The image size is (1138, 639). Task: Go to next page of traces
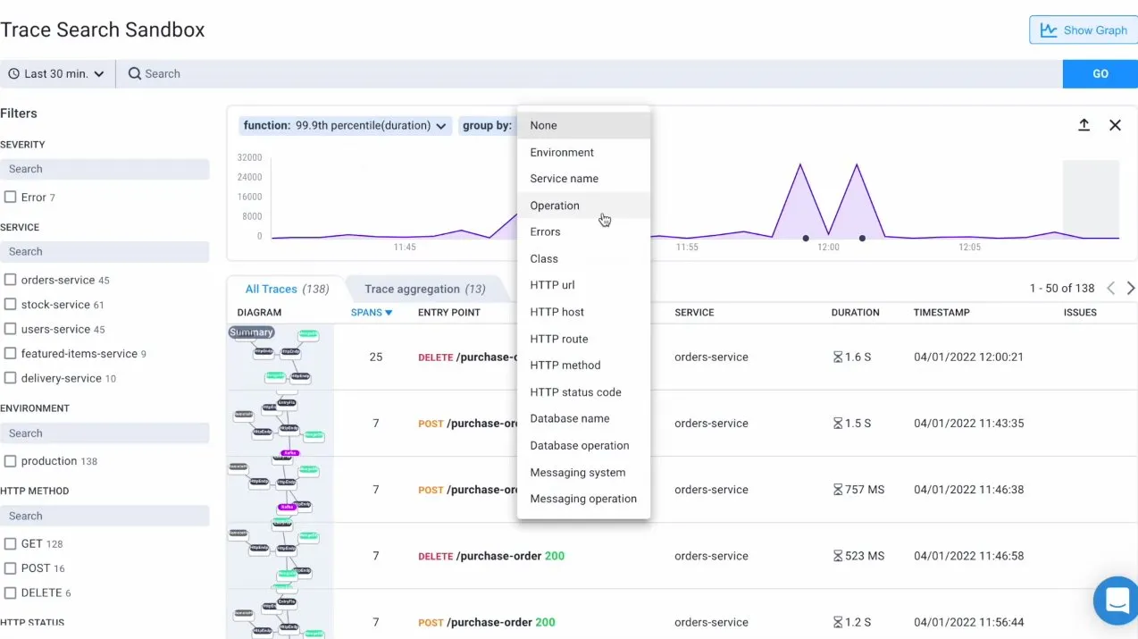coord(1131,288)
